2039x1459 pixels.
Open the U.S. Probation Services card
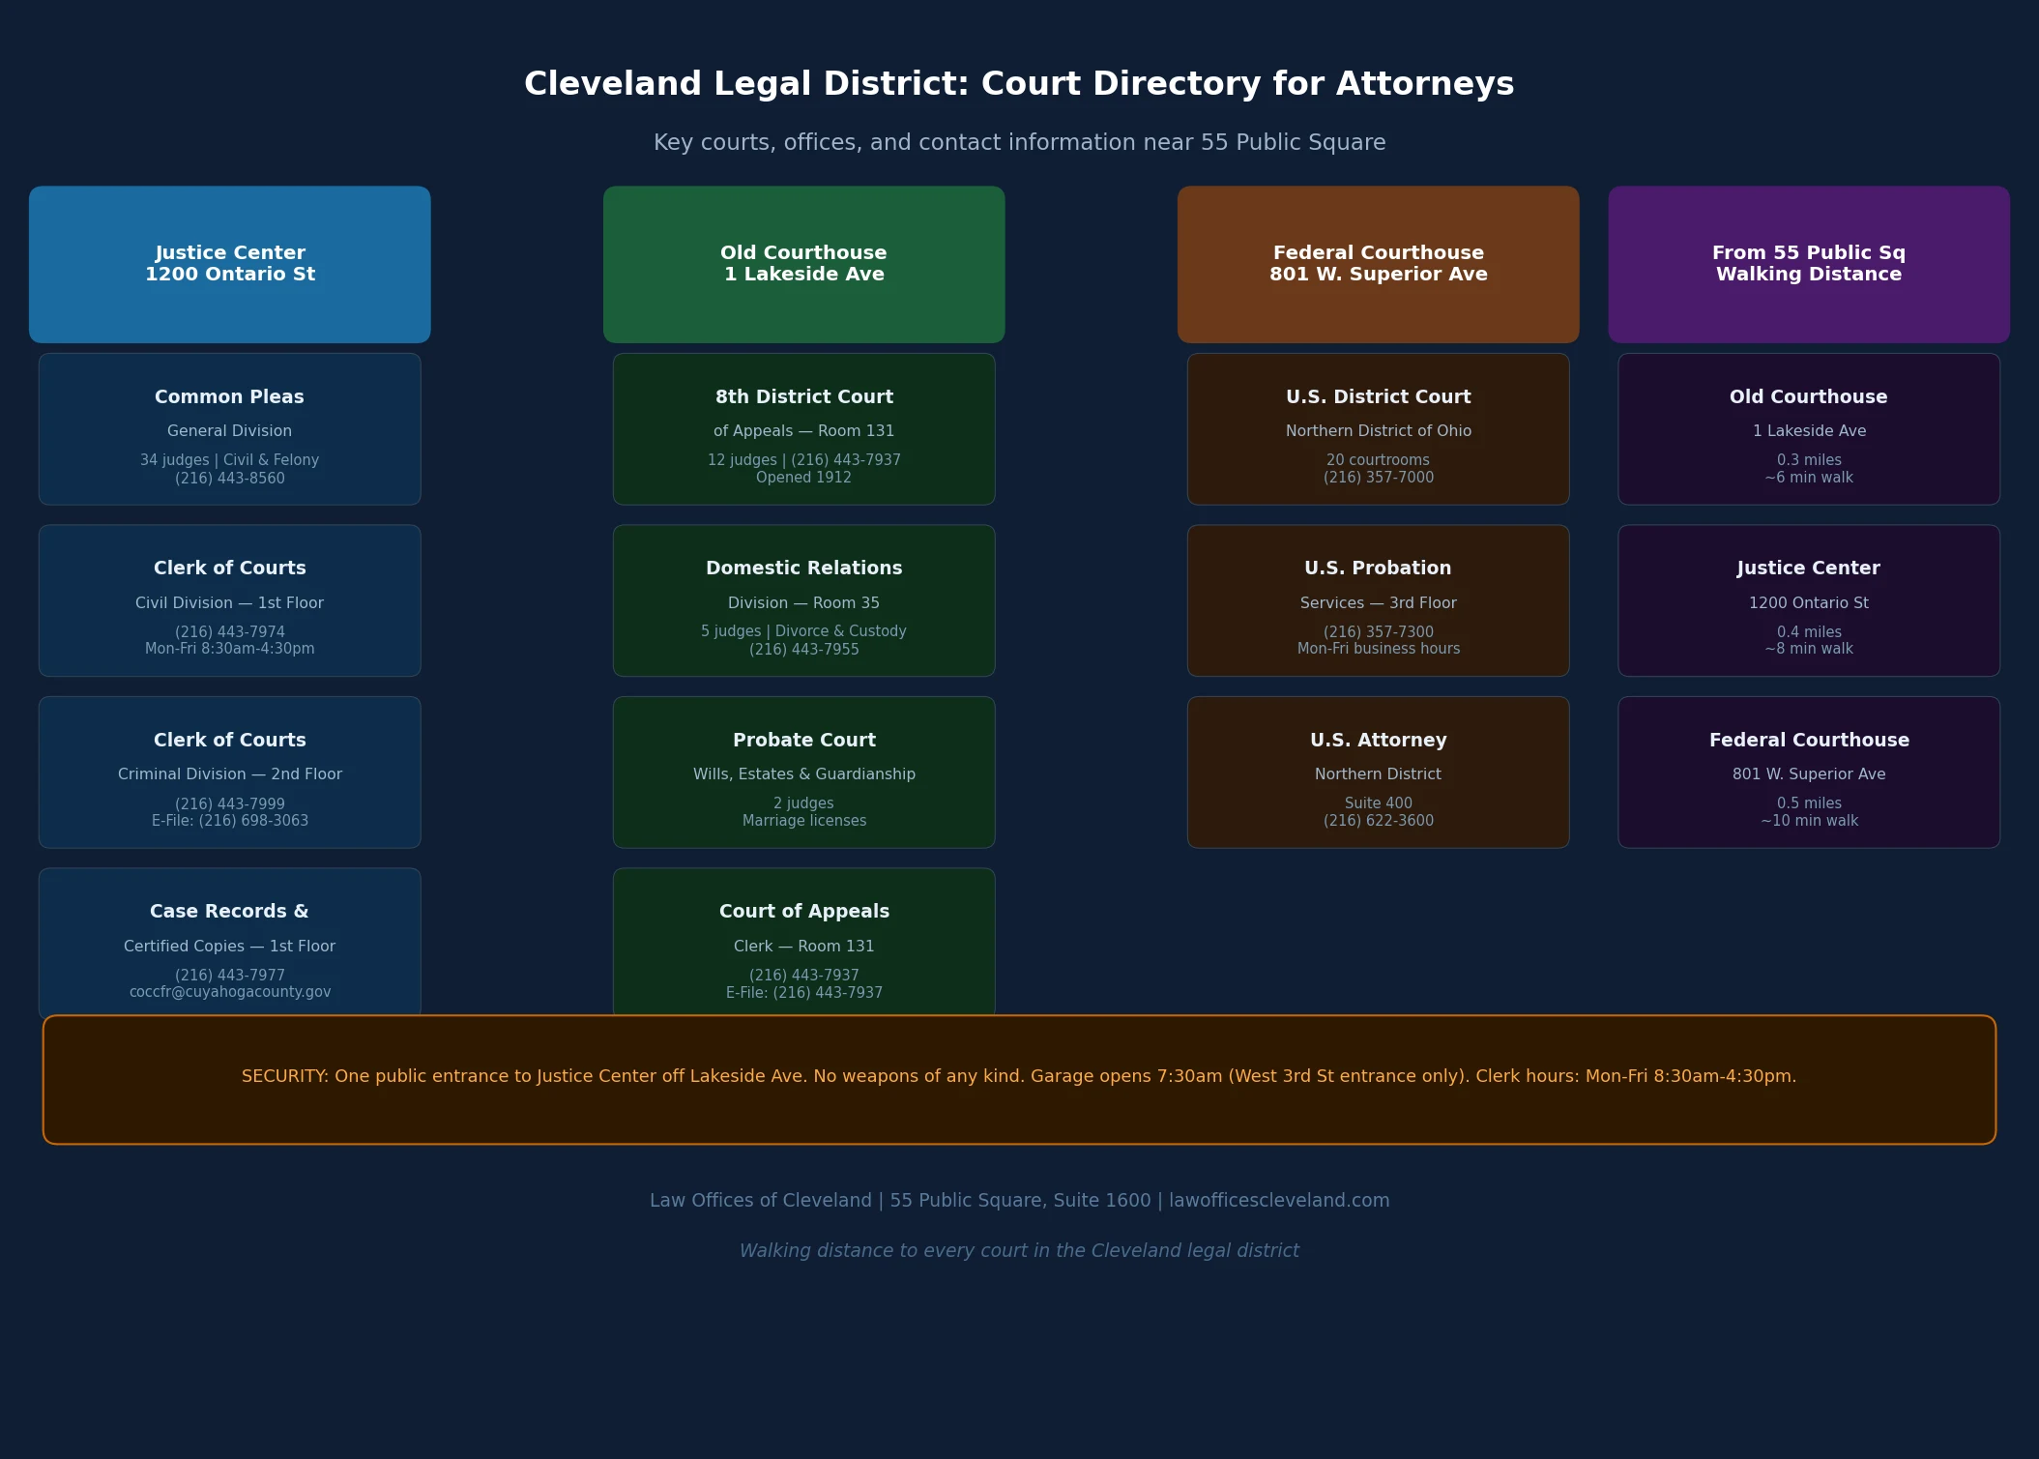[1379, 600]
